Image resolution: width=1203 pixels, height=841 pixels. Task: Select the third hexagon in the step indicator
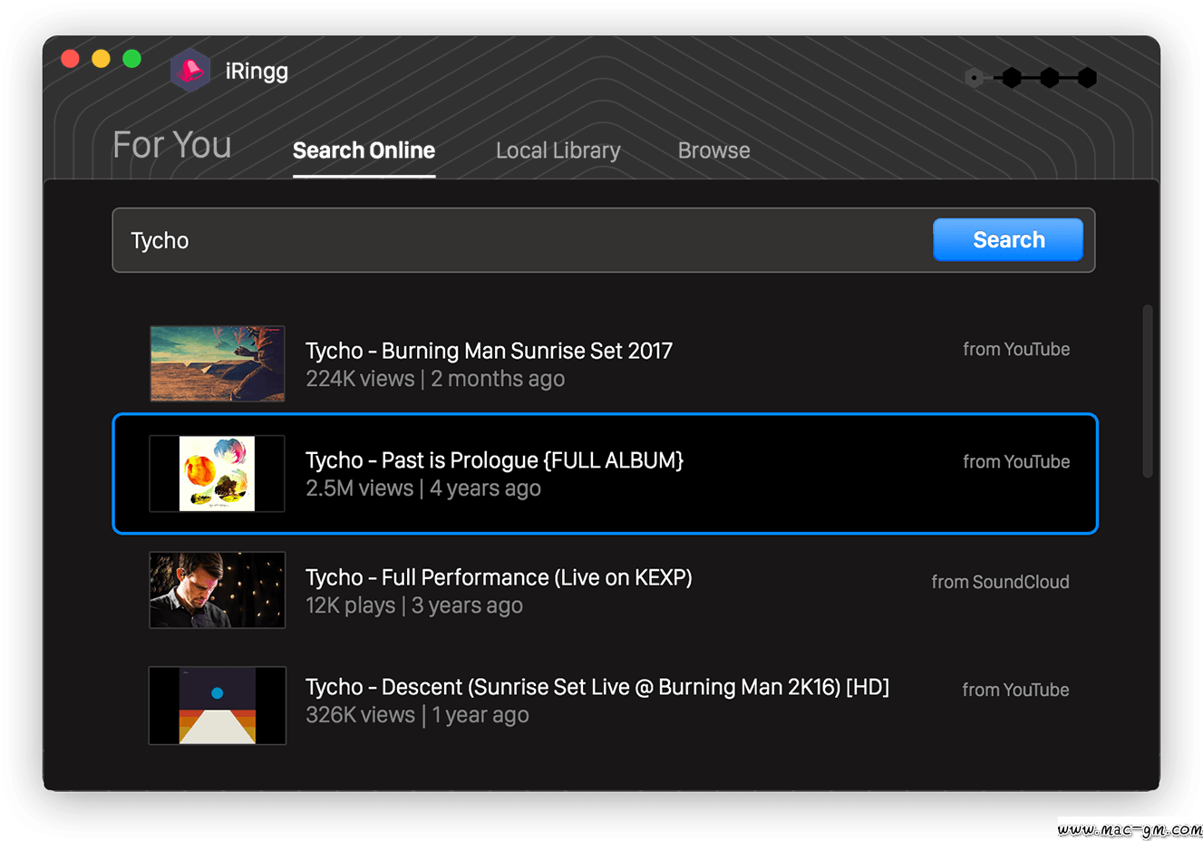(1050, 78)
